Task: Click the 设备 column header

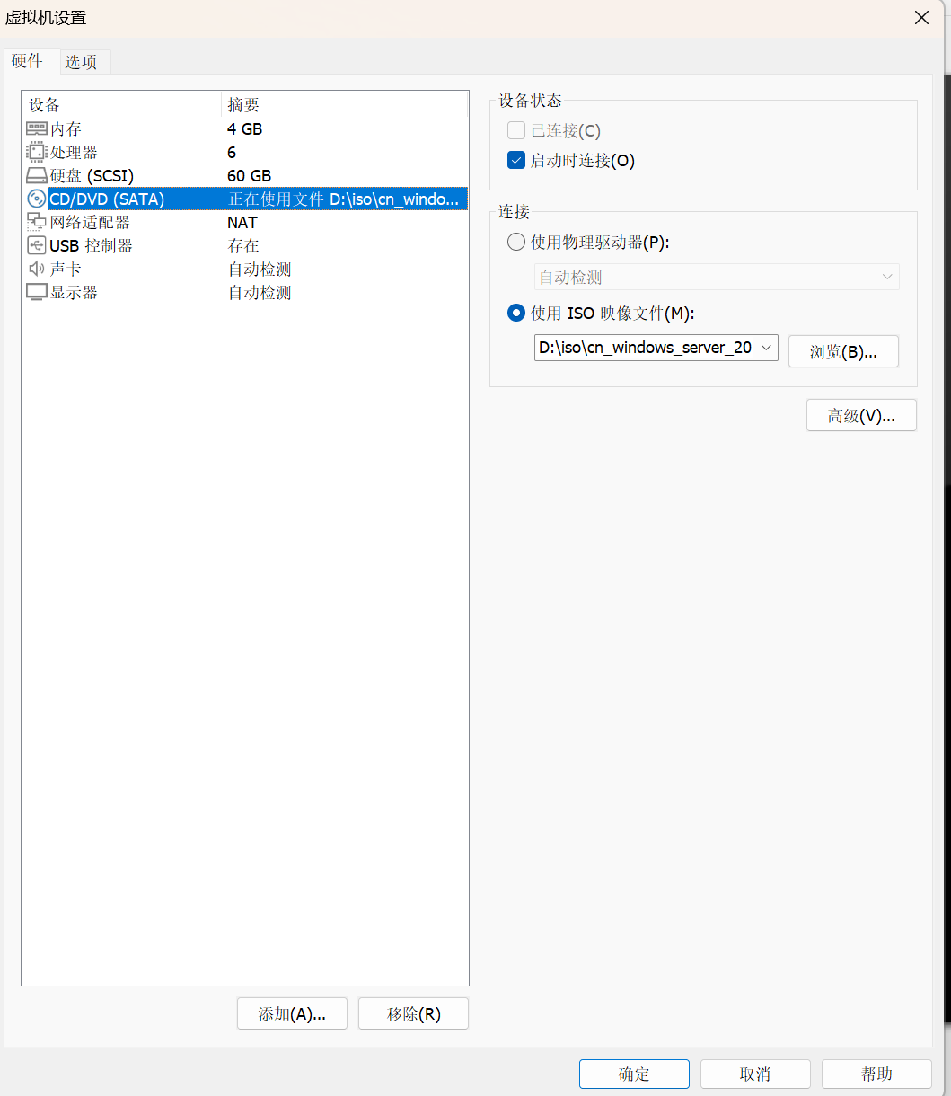Action: [x=121, y=105]
